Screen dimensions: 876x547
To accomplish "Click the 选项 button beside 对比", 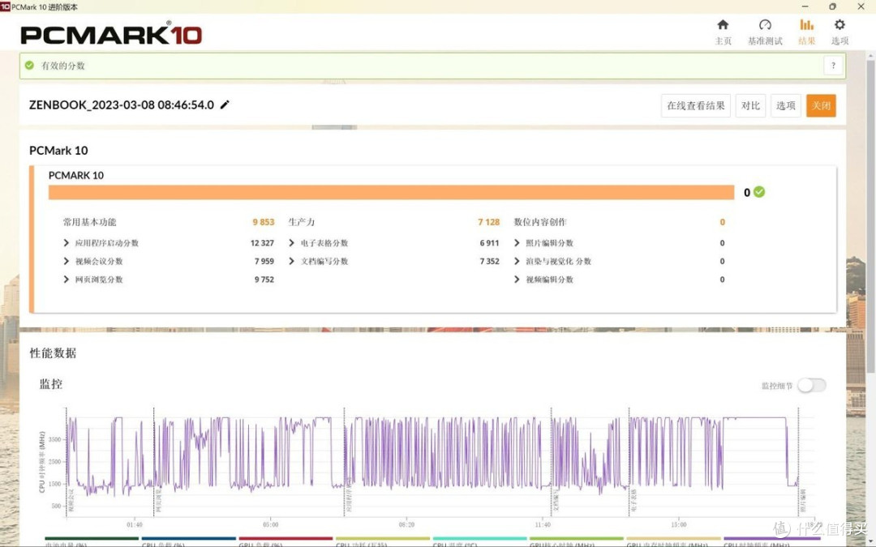I will (785, 105).
